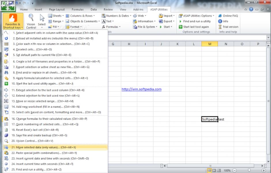The image size is (271, 173).
Task: Click Start last used utility icon
Action: coord(6,83)
